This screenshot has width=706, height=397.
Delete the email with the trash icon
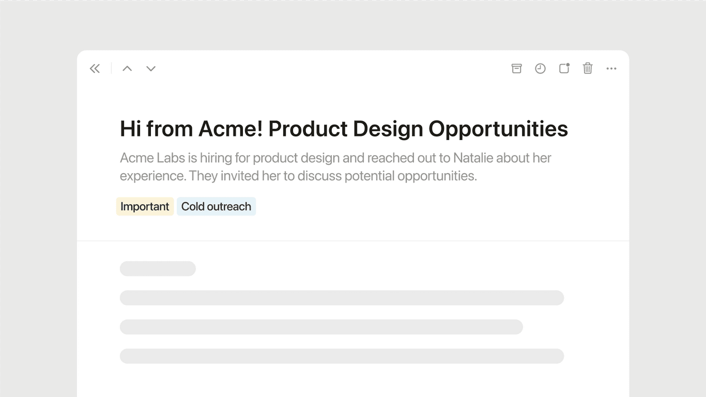click(x=588, y=68)
